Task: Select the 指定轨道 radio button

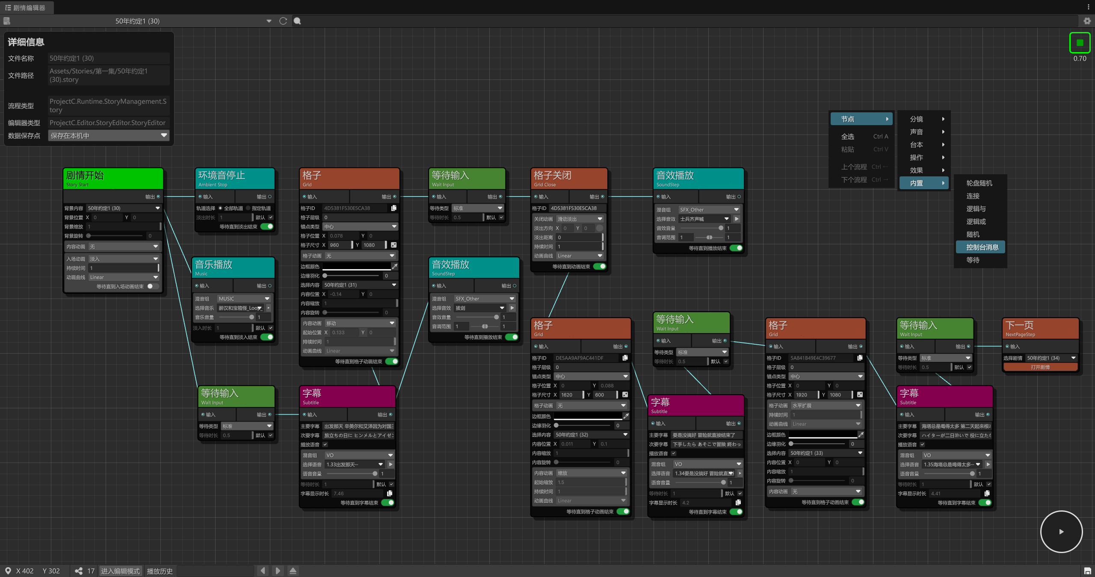Action: (248, 208)
